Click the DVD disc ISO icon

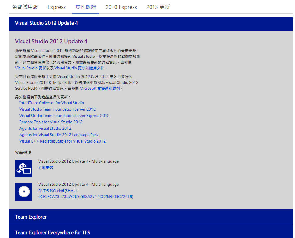click(24, 192)
